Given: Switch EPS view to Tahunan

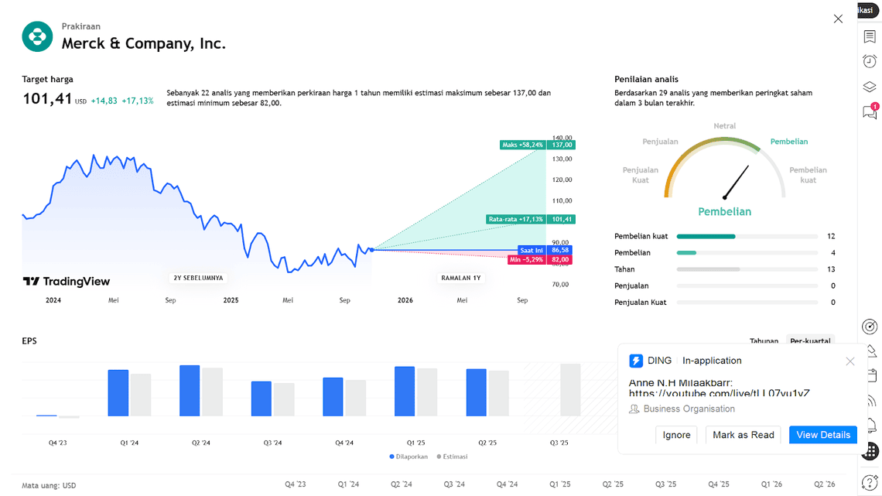Looking at the screenshot, I should point(764,340).
